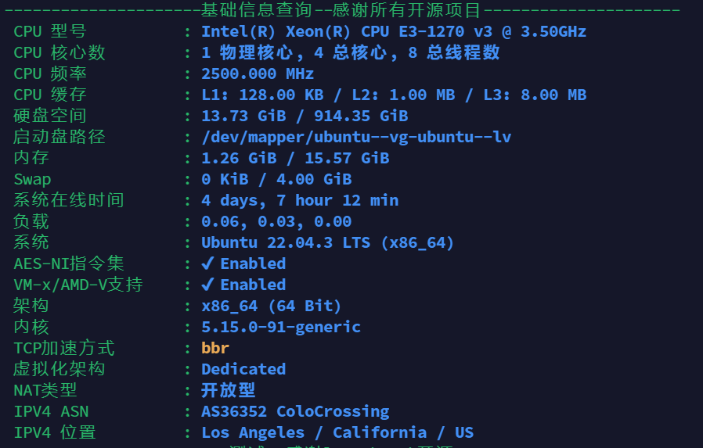Click the Los Angeles / California / US location
The height and width of the screenshot is (448, 703).
click(x=337, y=432)
